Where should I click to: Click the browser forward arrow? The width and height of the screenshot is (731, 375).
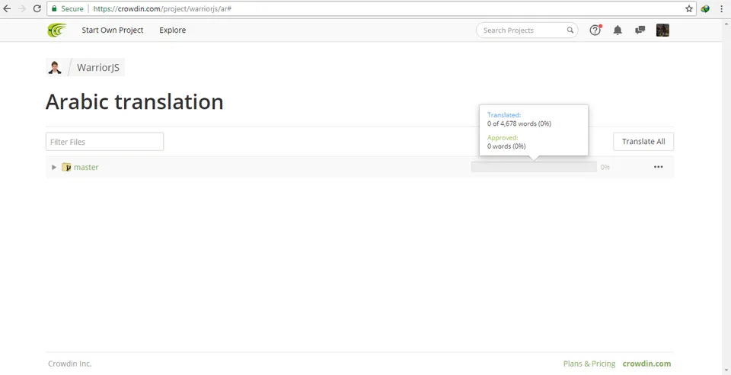(22, 8)
